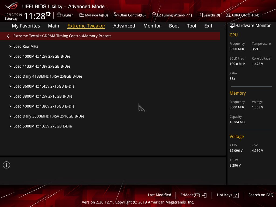Click memory Capacity value 16384 MB

(237, 122)
